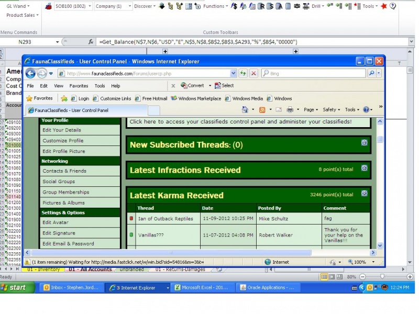Open the GL Wand help question-mark icon
Screen dimensions: 419x314
(393, 6)
